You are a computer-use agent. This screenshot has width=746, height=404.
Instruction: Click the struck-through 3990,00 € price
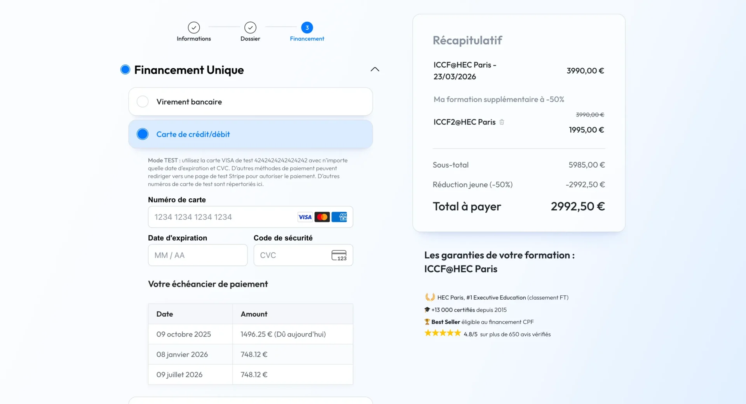coord(590,114)
